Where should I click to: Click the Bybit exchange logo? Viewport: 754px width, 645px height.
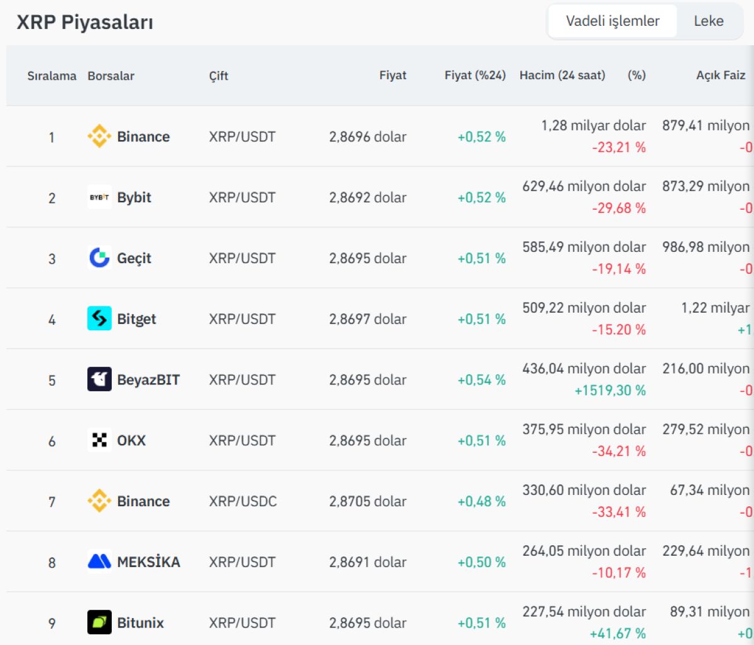pos(99,197)
